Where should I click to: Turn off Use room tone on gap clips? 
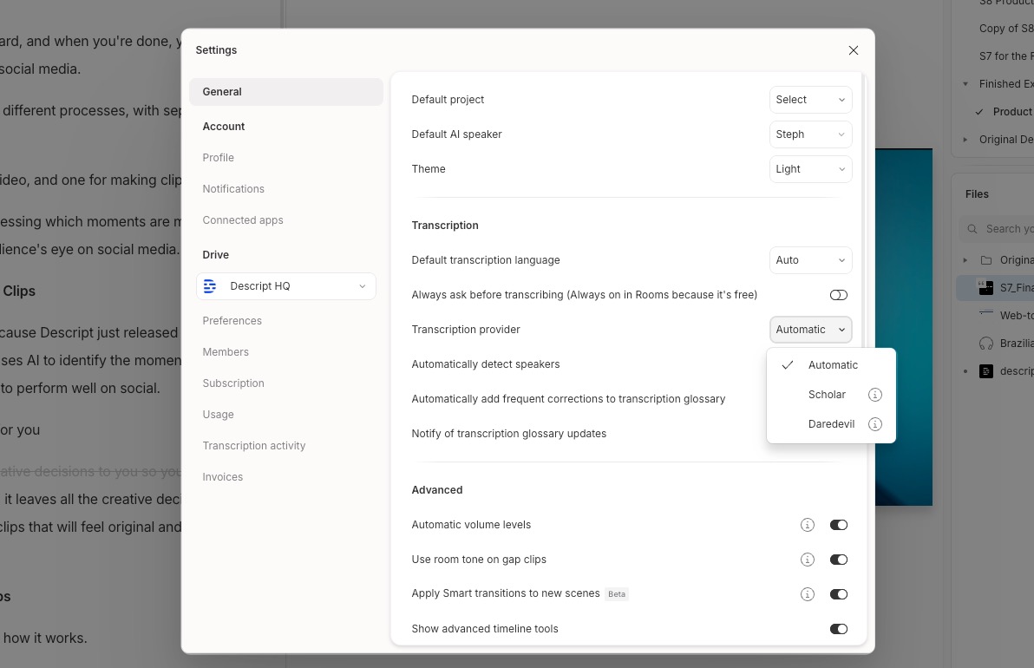click(838, 560)
